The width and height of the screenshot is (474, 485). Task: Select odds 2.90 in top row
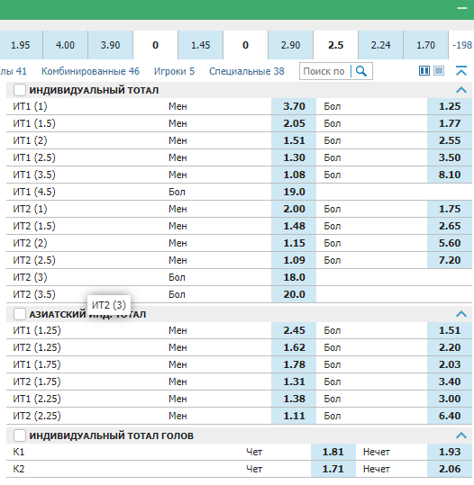click(290, 45)
